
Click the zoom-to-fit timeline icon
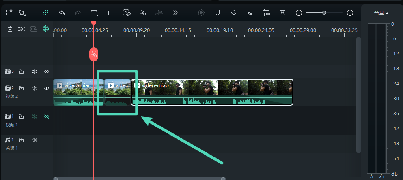pyautogui.click(x=282, y=13)
